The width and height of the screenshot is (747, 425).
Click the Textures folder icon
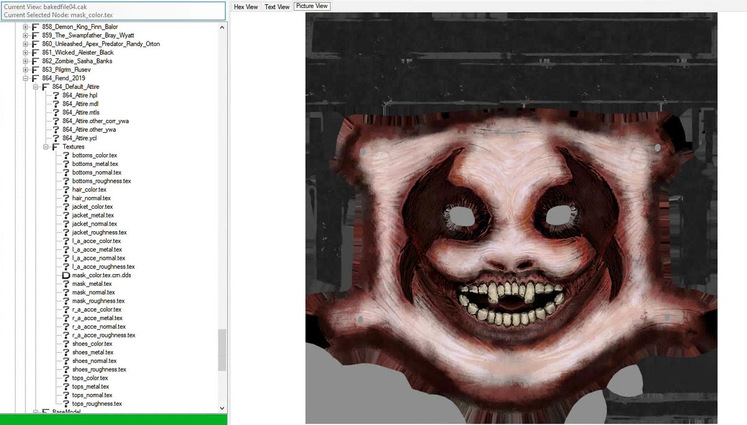coord(56,147)
